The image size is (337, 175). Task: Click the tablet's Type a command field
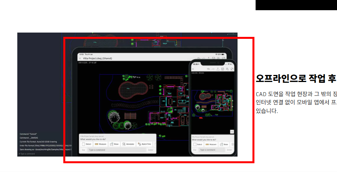pos(116,150)
